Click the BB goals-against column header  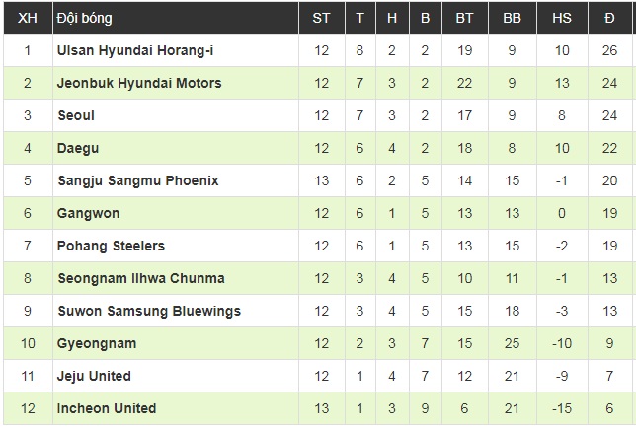[x=512, y=18]
